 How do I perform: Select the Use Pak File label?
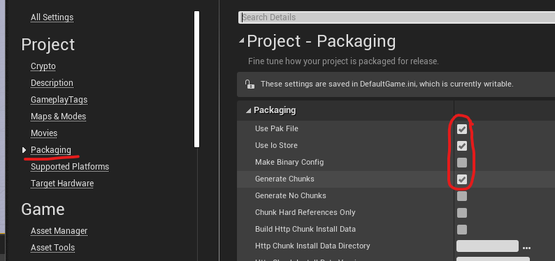point(276,128)
